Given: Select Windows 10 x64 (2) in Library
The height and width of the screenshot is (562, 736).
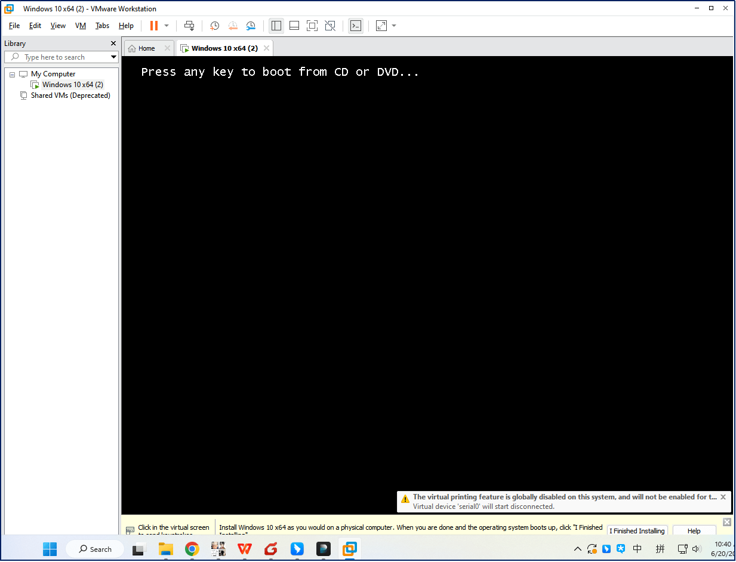Looking at the screenshot, I should click(x=72, y=84).
